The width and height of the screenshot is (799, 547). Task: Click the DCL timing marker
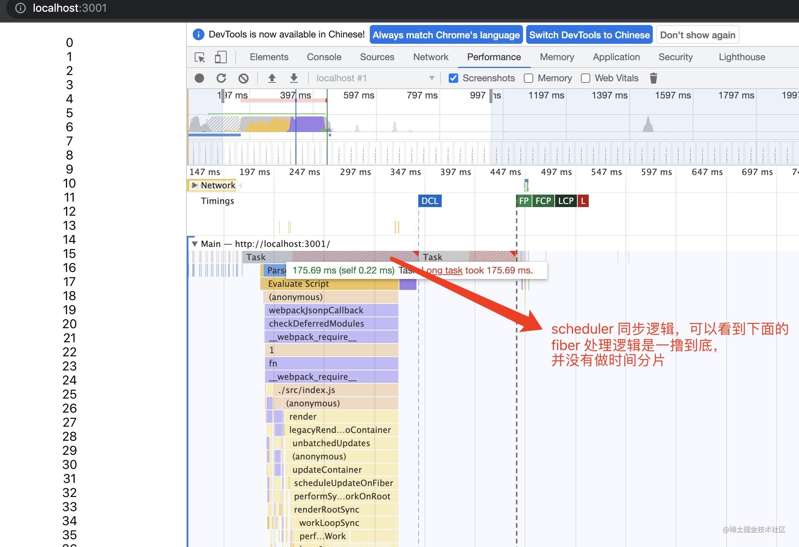coord(429,200)
